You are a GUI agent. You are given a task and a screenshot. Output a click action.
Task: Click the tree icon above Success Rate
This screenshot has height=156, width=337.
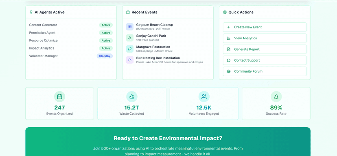point(276,97)
